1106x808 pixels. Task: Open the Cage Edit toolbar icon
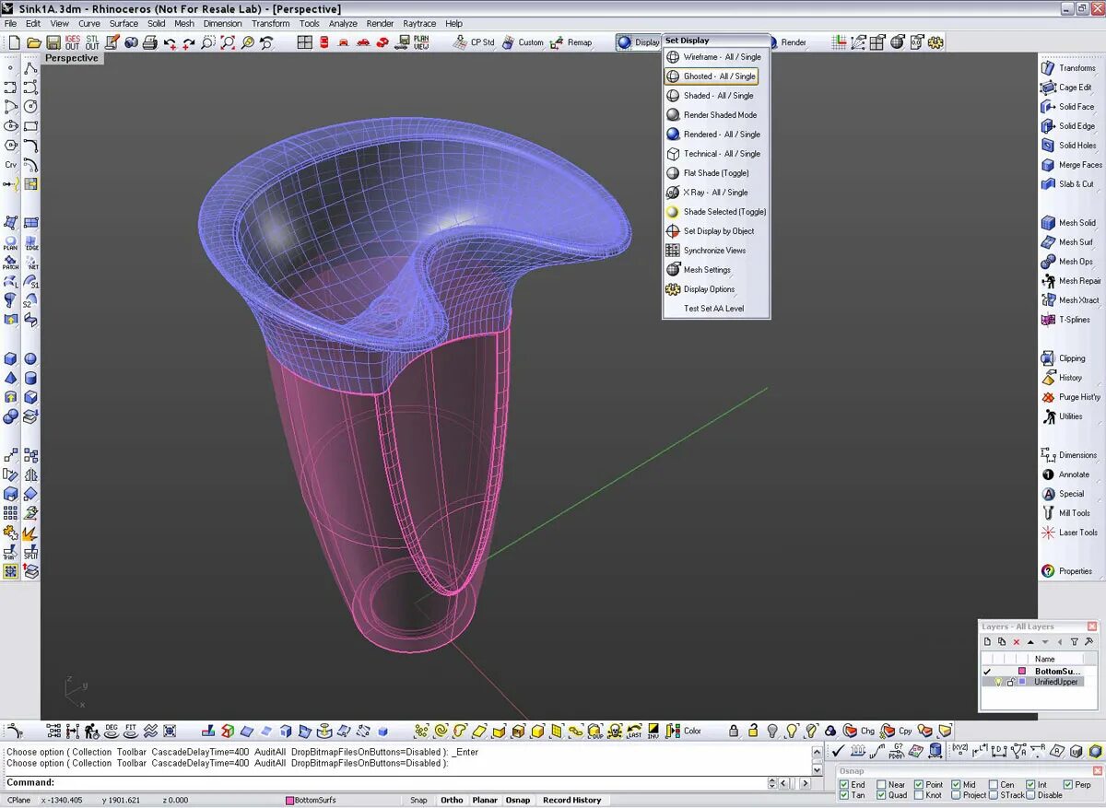click(1048, 88)
